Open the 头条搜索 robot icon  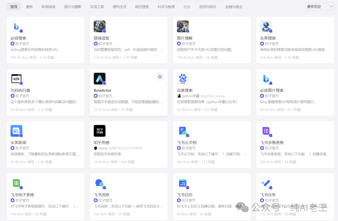[266, 27]
